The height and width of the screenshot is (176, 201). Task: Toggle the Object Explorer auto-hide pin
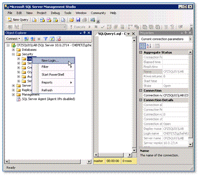point(84,33)
